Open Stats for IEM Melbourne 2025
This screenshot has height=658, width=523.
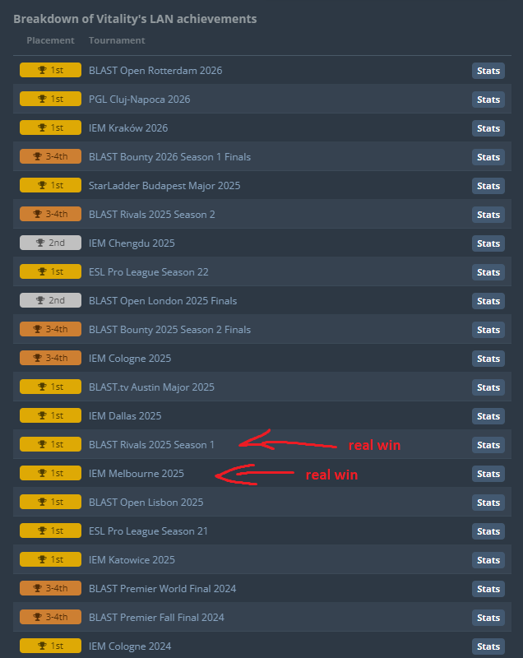click(488, 474)
